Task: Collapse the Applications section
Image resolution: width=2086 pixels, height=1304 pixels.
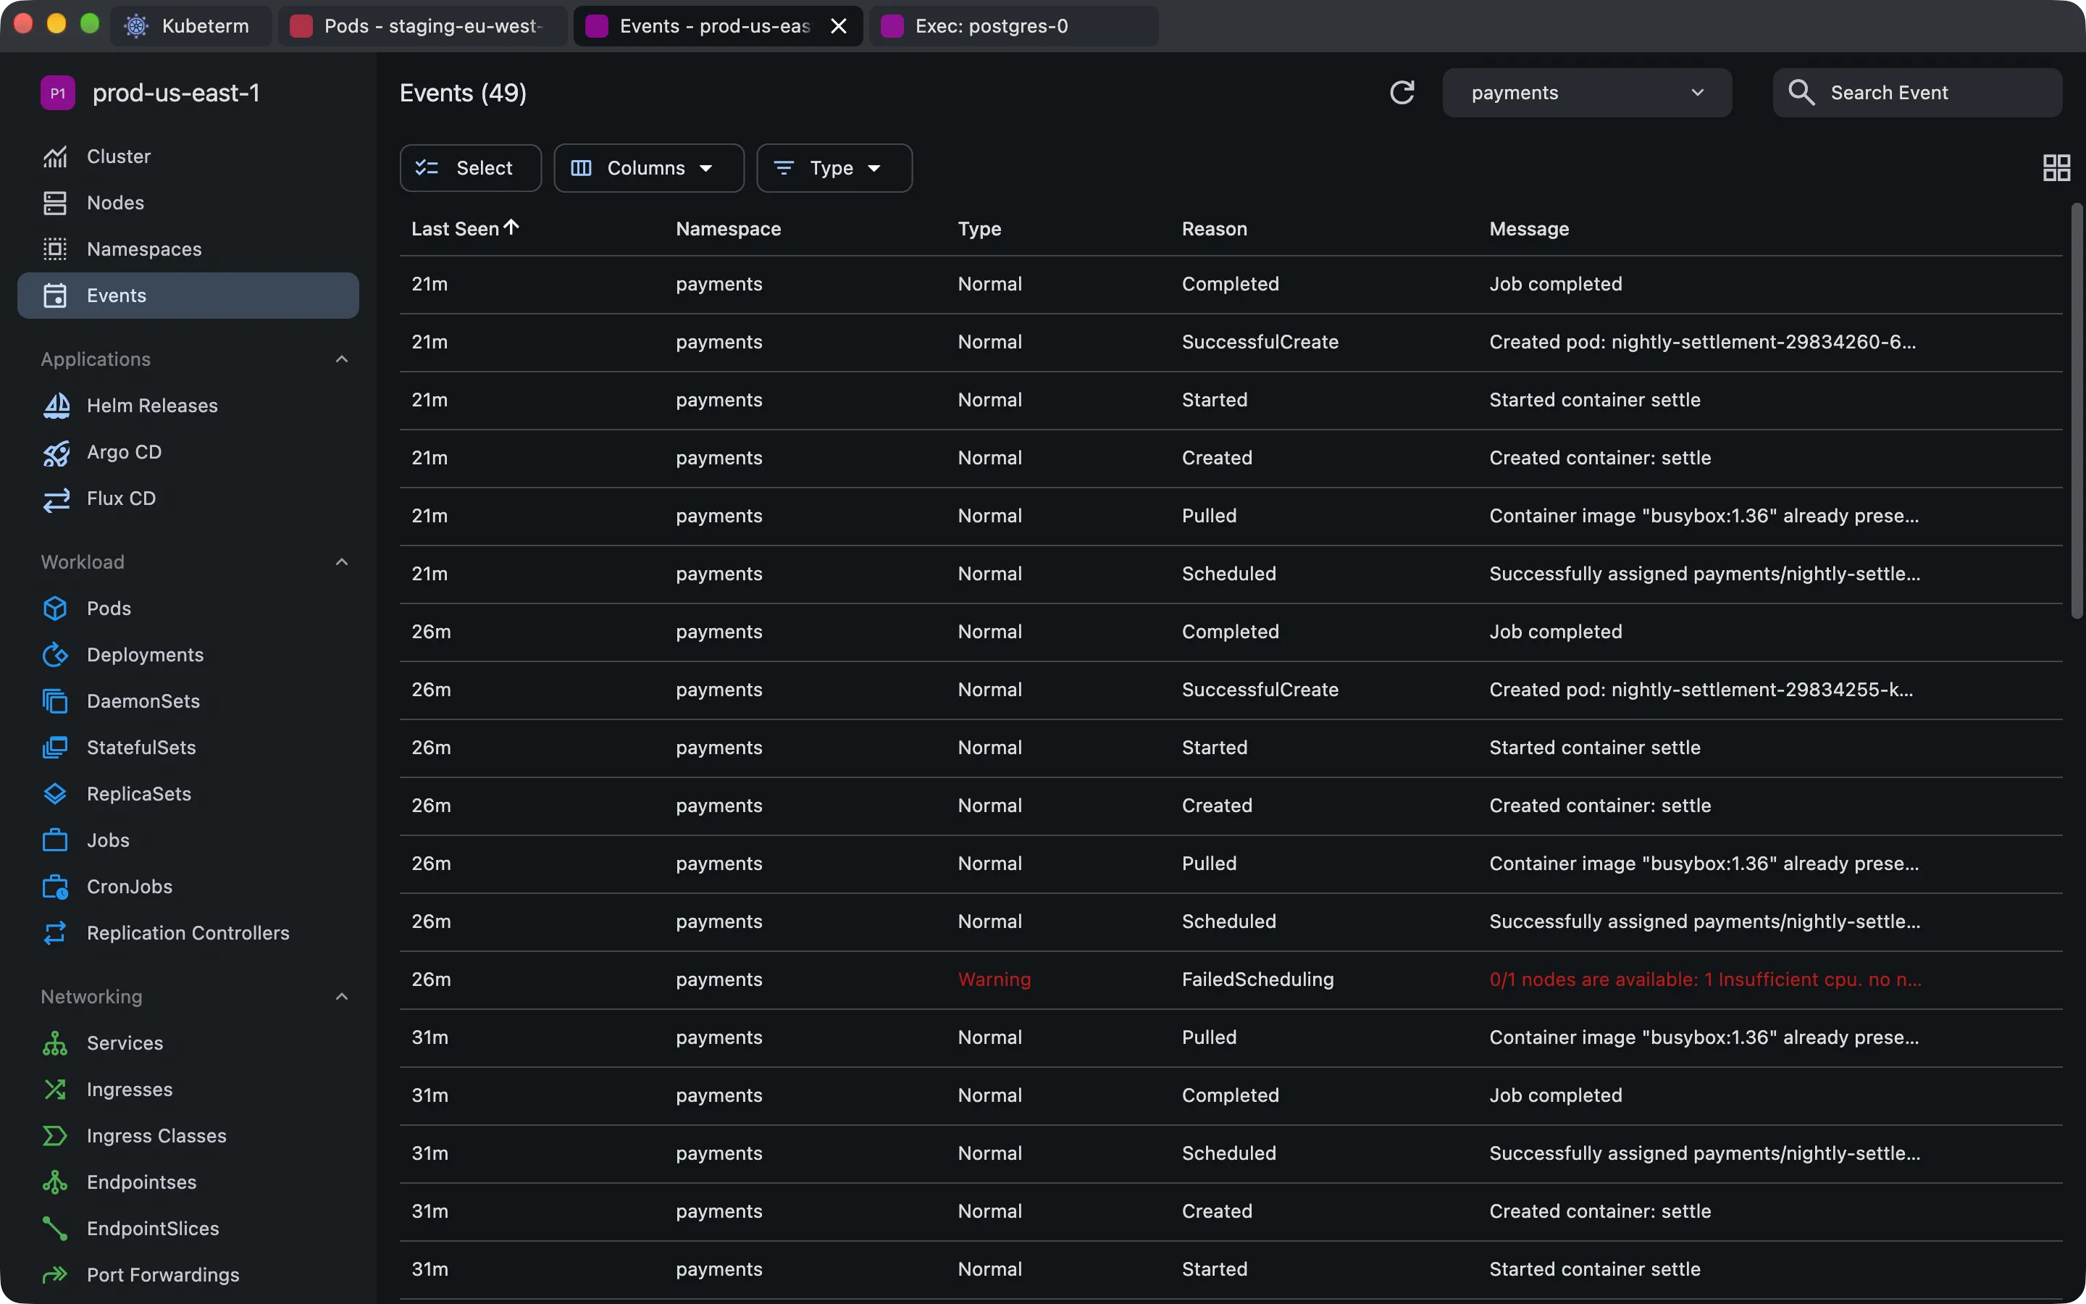Action: click(x=341, y=359)
